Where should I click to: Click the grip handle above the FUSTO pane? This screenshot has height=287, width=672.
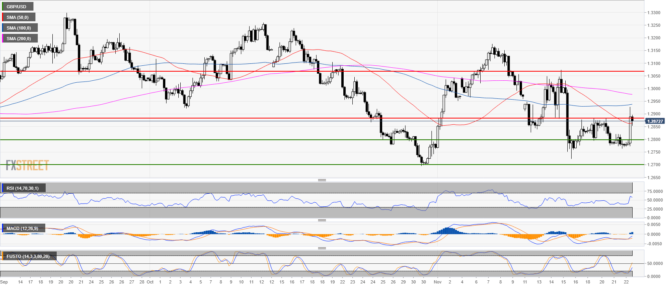322,248
